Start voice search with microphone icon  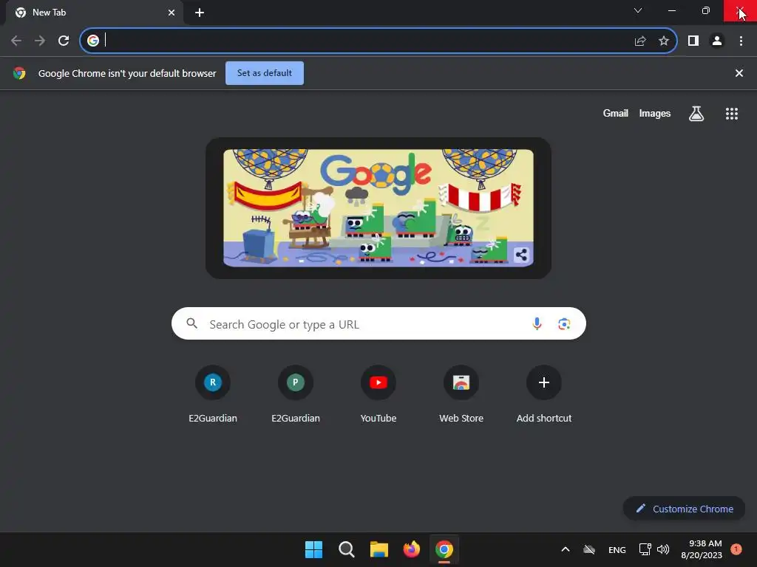pos(537,324)
